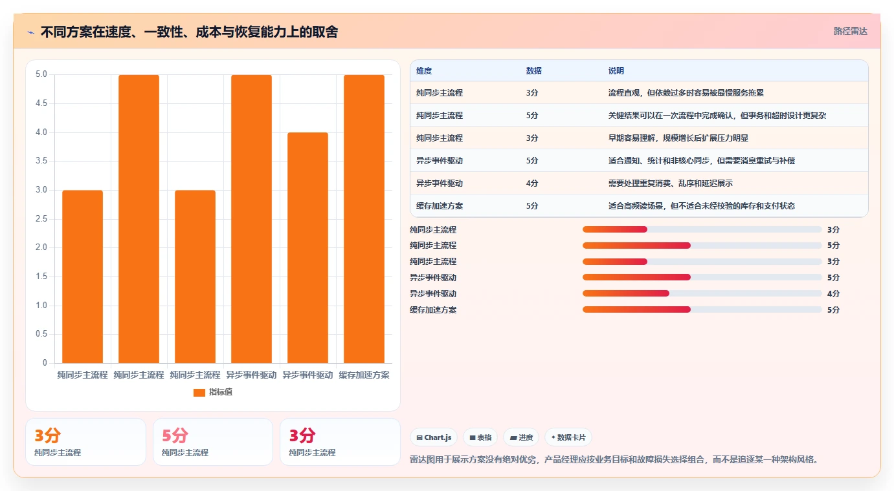Click the chart bar reaching value 4.0
Viewport: 894px width, 491px height.
click(x=307, y=247)
